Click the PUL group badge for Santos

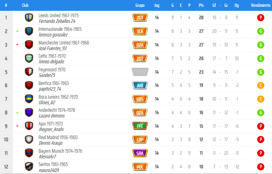click(140, 167)
